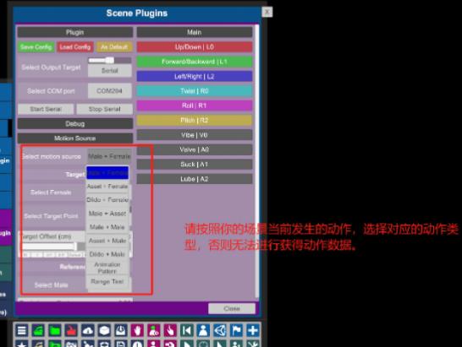Click the skip-to-start playback icon

(187, 330)
